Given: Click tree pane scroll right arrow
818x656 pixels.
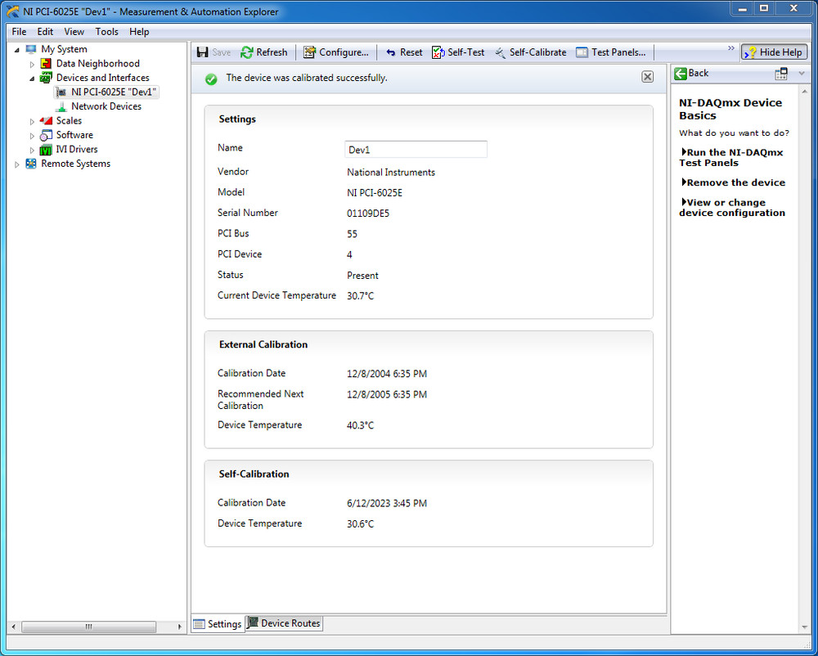Looking at the screenshot, I should tap(179, 627).
